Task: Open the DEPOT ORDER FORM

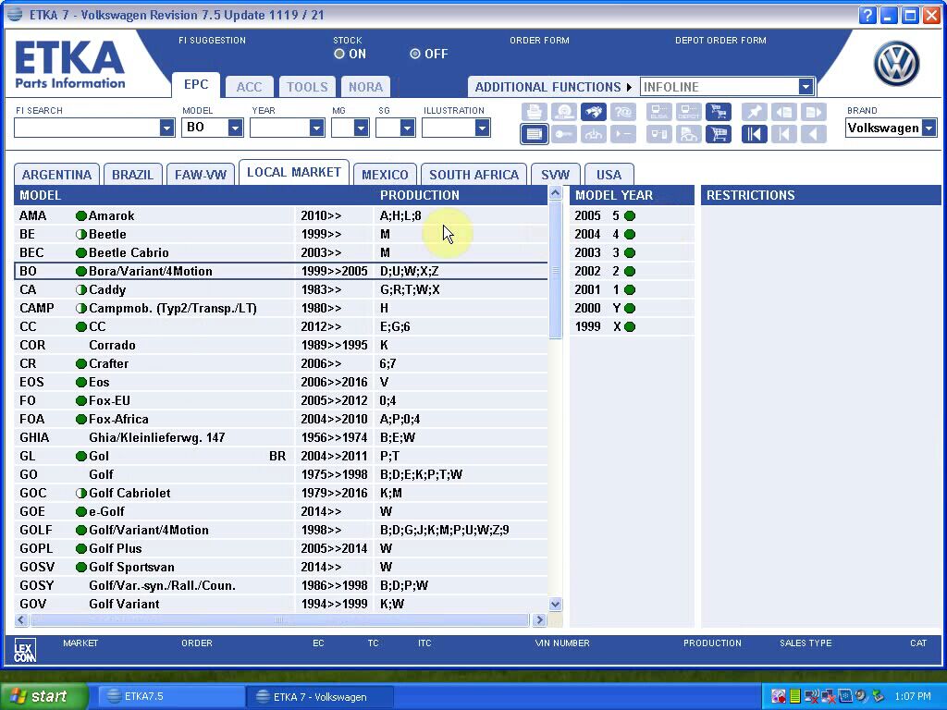Action: point(720,41)
